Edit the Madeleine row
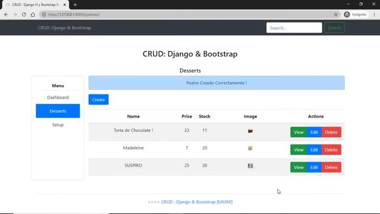 [314, 150]
